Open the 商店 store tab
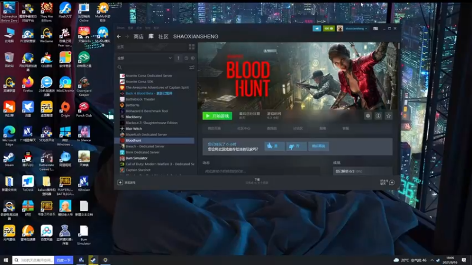This screenshot has height=265, width=472. (x=139, y=37)
